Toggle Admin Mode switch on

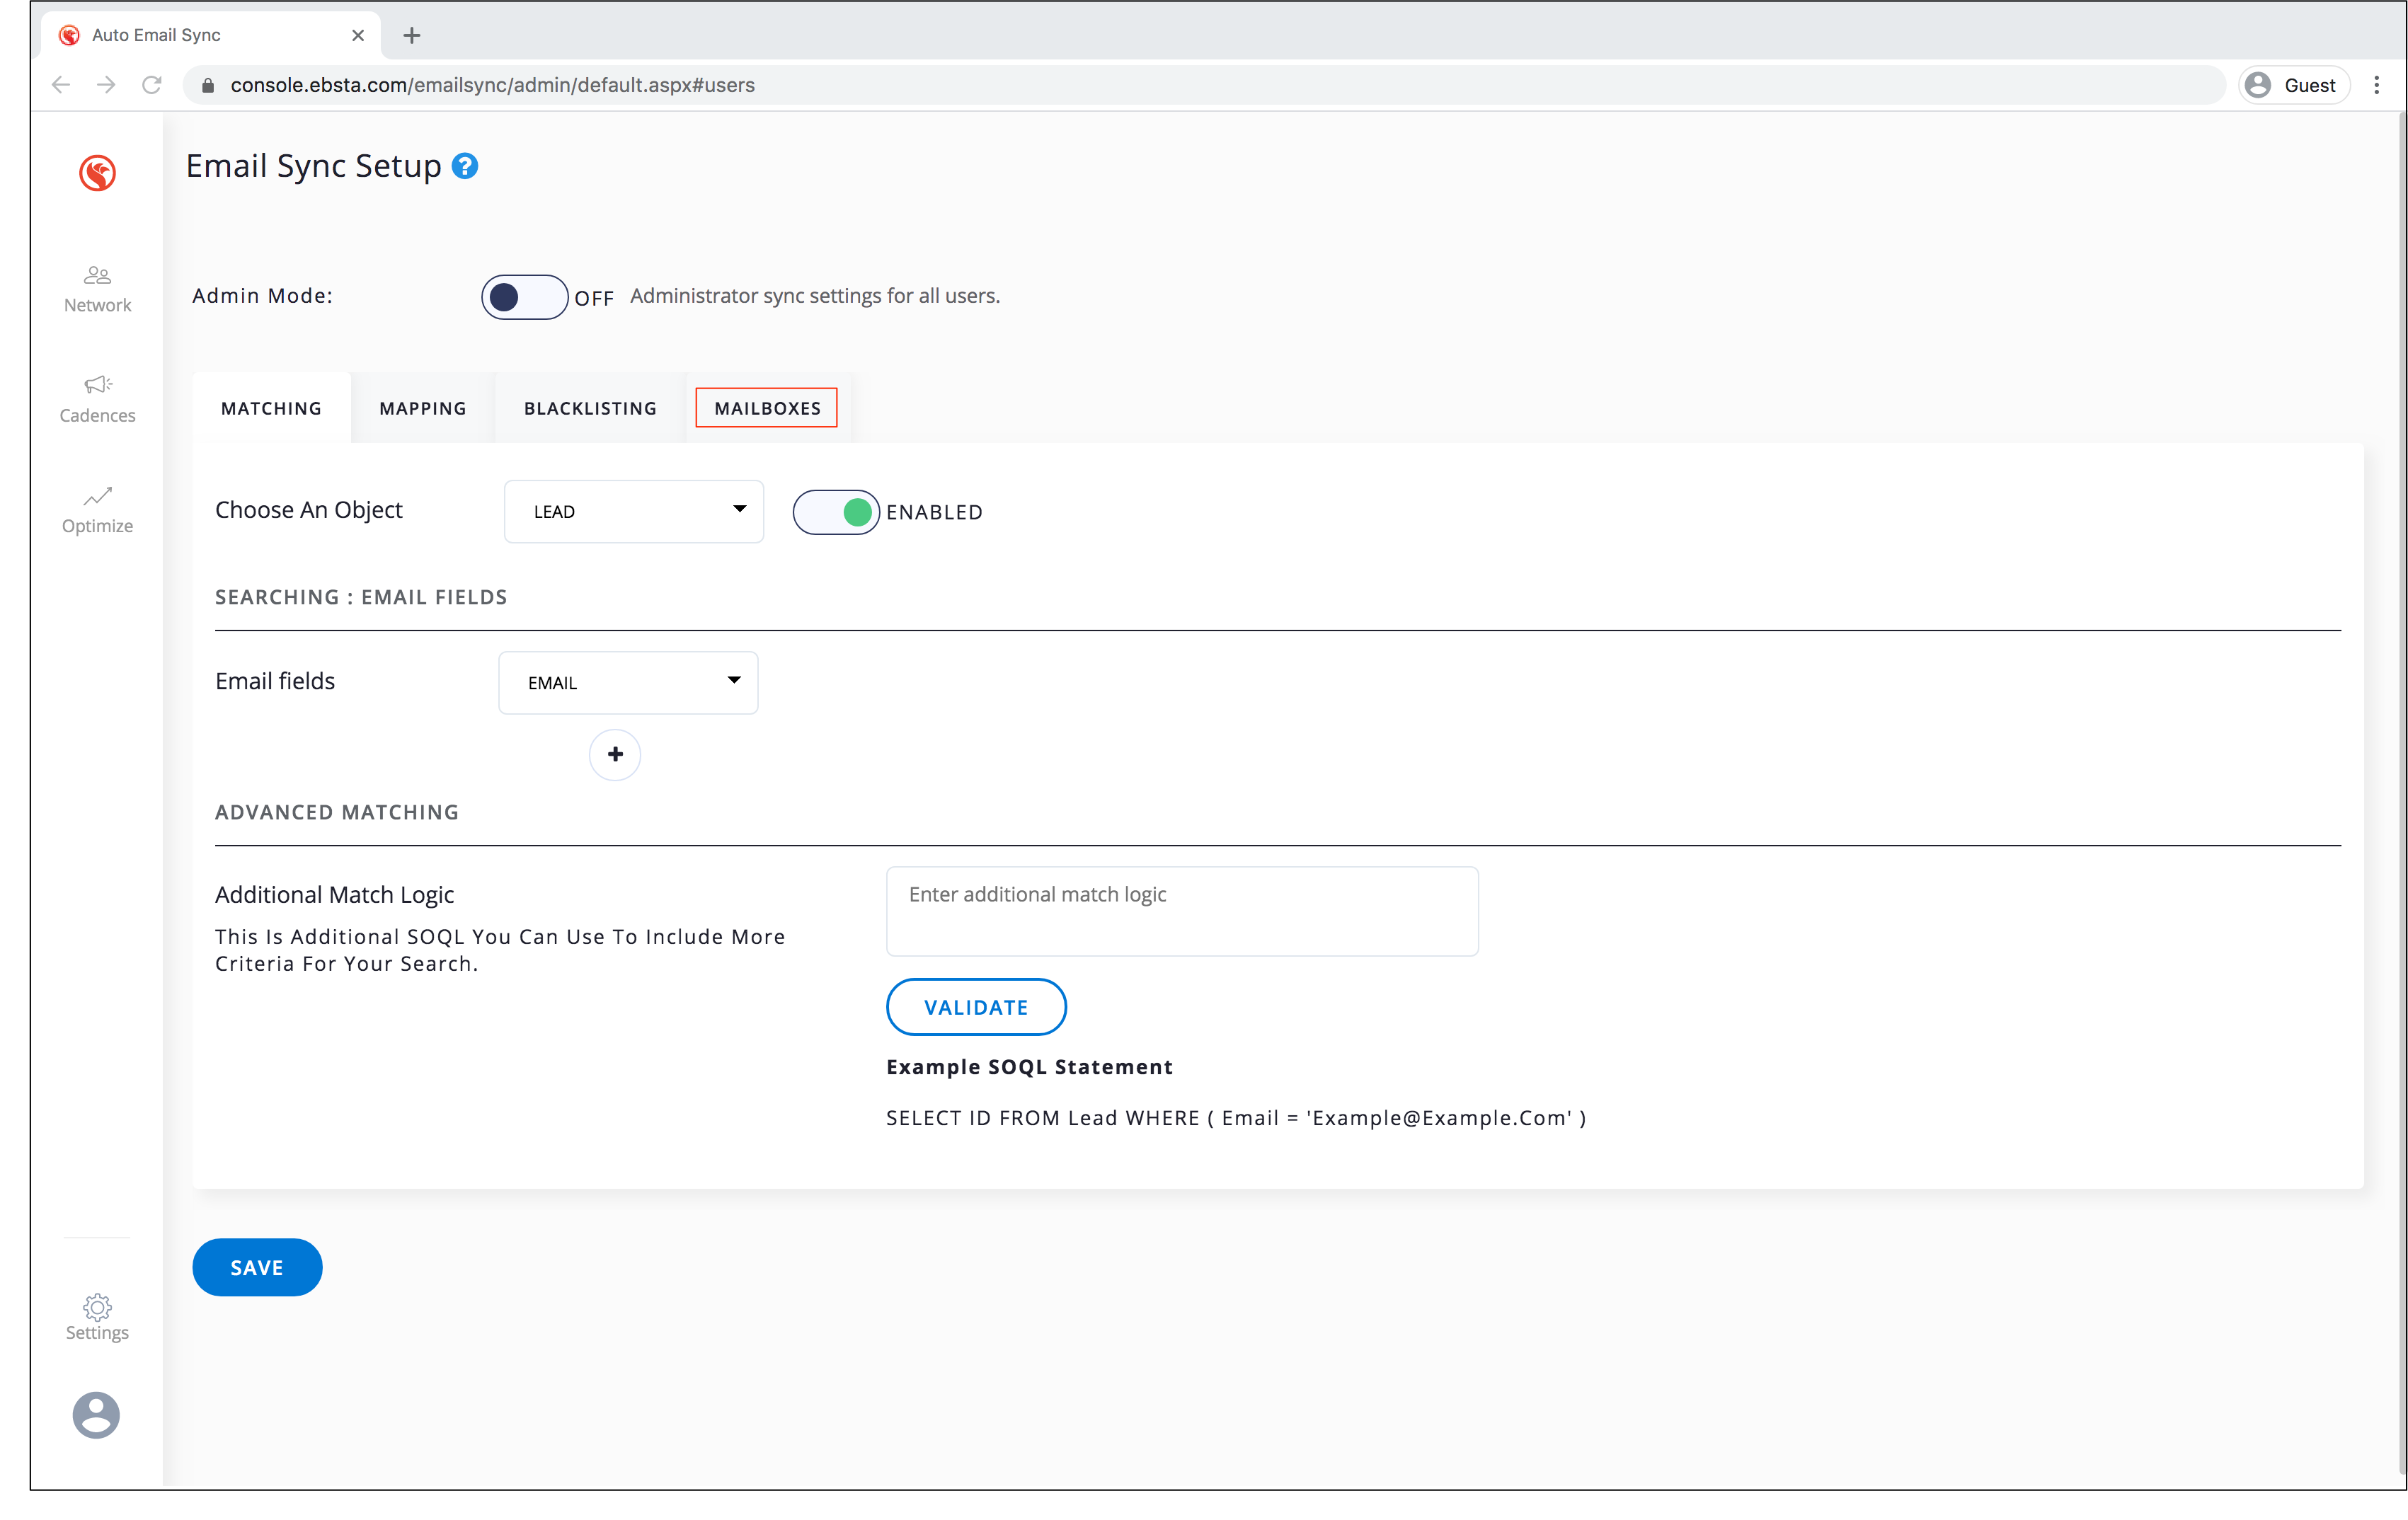click(x=524, y=297)
